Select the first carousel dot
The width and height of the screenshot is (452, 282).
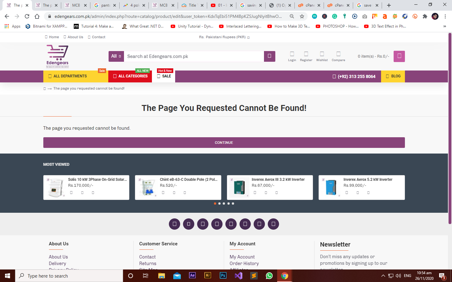coord(215,203)
